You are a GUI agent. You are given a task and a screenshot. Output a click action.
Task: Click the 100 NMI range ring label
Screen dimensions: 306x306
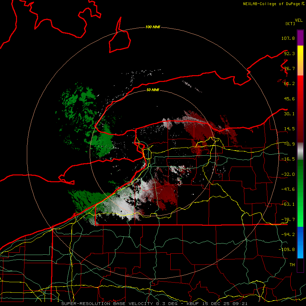point(153,27)
